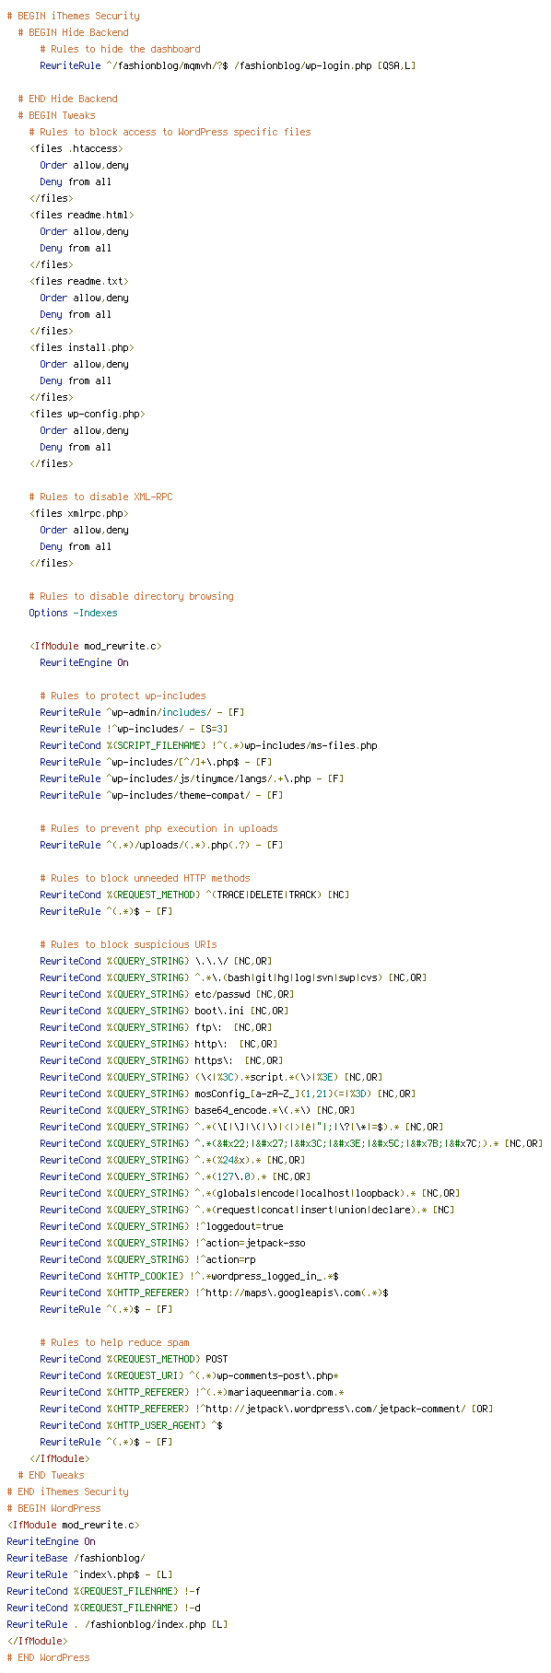
Task: Click the '# Rules to disable XML-RPC' comment
Action: point(100,497)
